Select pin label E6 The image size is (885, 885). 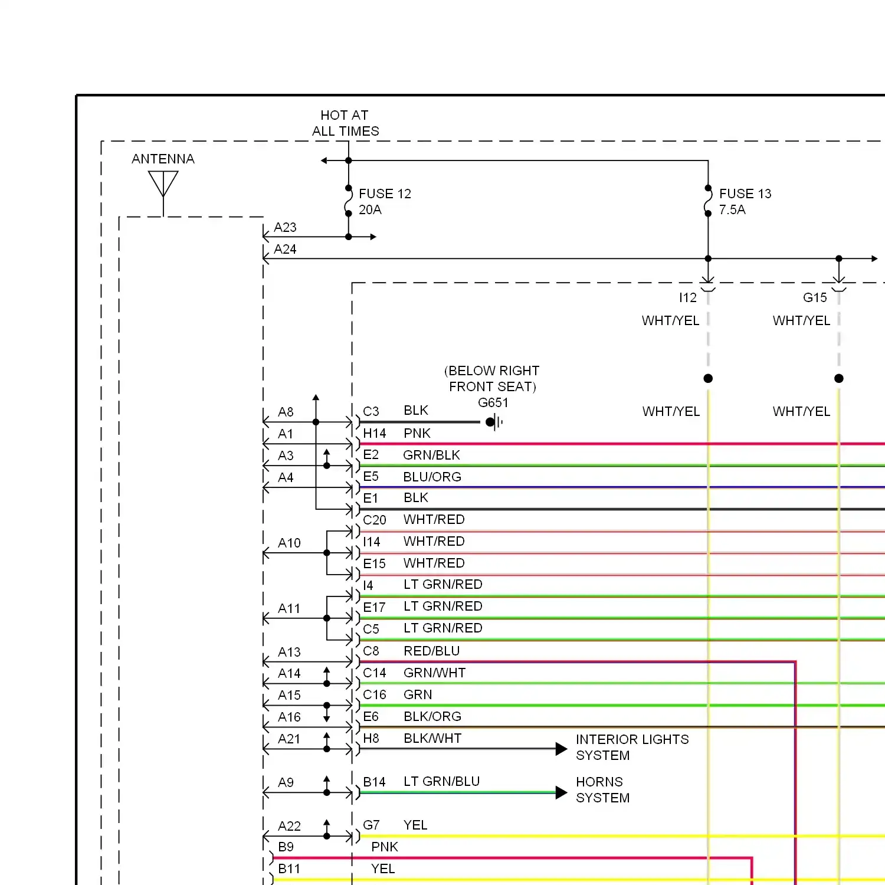click(371, 716)
